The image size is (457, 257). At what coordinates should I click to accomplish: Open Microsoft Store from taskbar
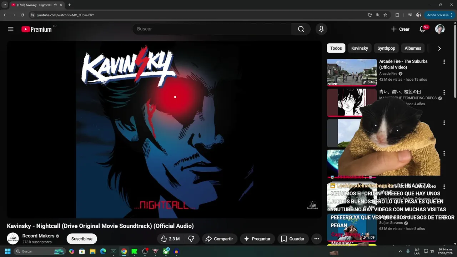tap(82, 251)
